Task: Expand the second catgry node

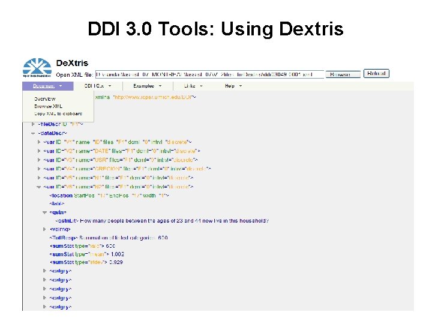Action: coord(44,280)
